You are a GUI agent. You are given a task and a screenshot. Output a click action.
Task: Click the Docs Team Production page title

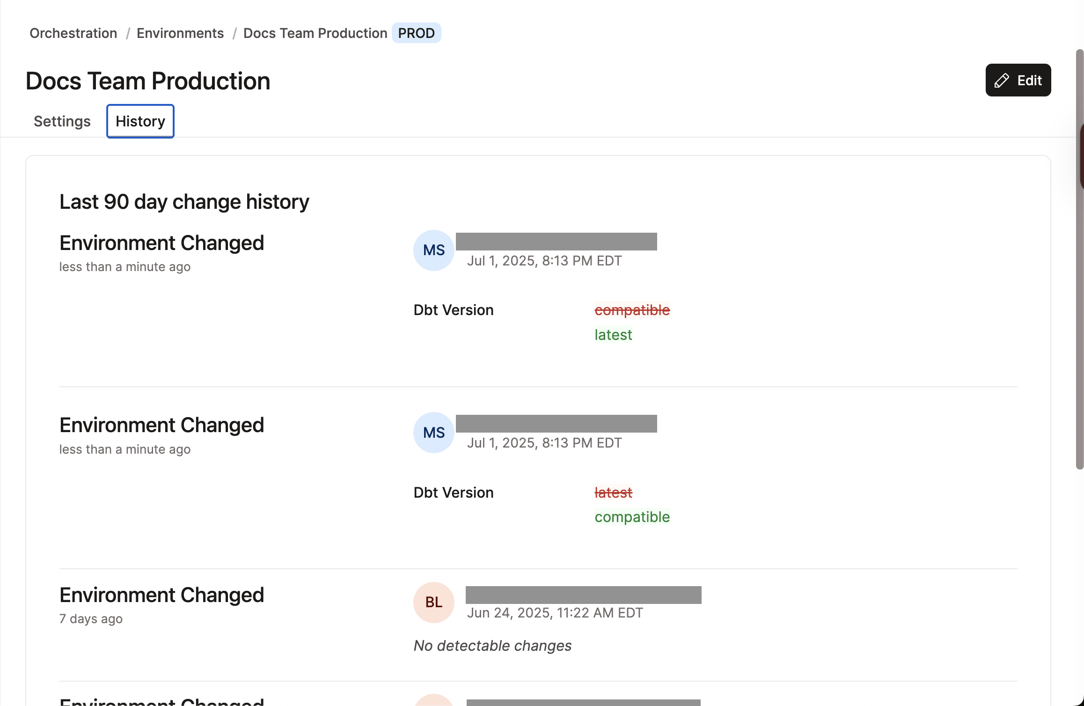coord(147,81)
